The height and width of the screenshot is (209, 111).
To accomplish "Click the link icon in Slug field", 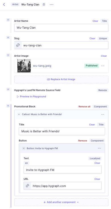I will pyautogui.click(x=18, y=45).
